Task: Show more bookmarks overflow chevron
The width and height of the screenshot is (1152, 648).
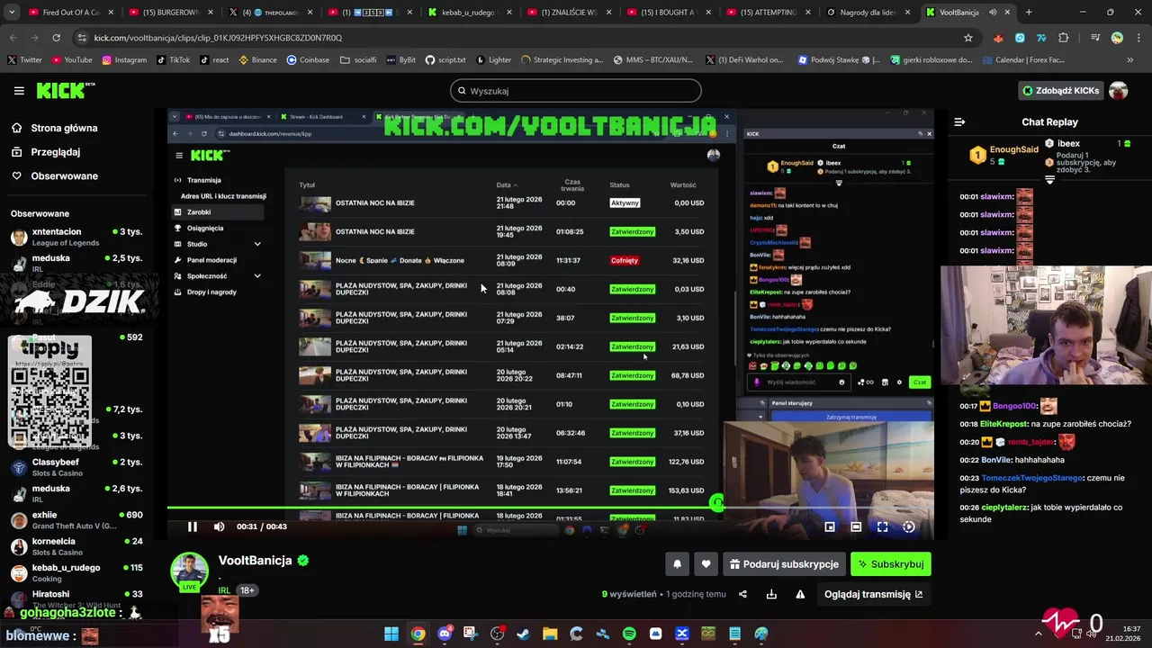Action: click(x=1130, y=60)
